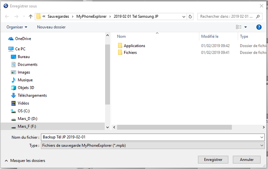Click the magnifying glass search icon
This screenshot has width=268, height=169.
pyautogui.click(x=258, y=16)
